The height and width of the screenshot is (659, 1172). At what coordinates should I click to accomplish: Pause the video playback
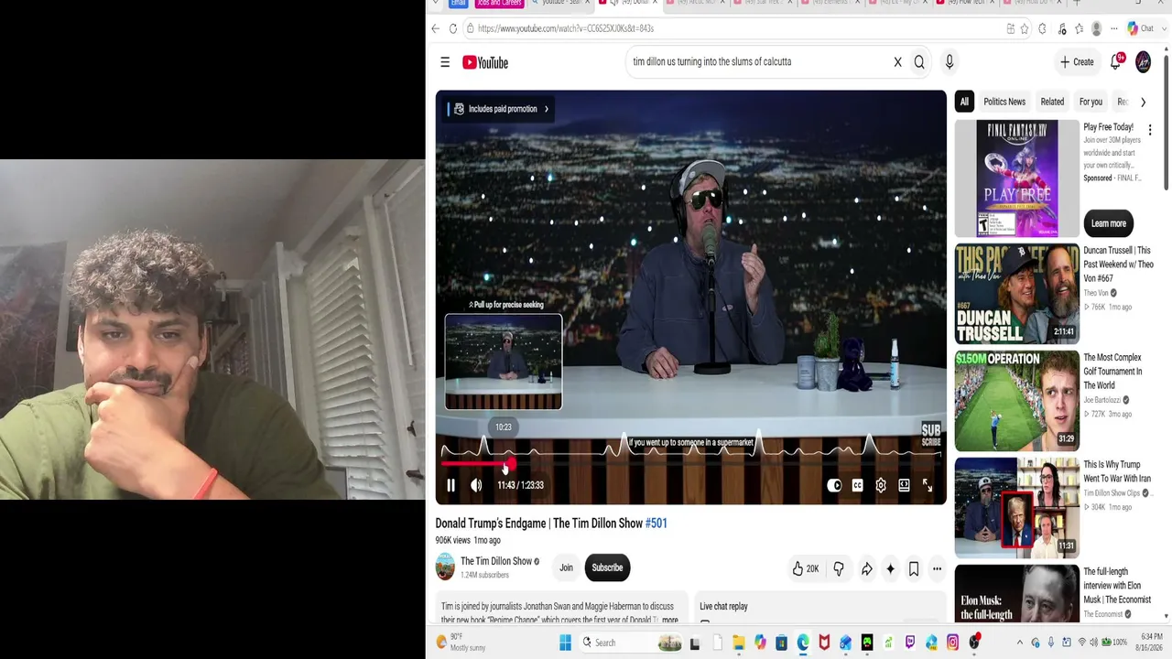pyautogui.click(x=450, y=485)
